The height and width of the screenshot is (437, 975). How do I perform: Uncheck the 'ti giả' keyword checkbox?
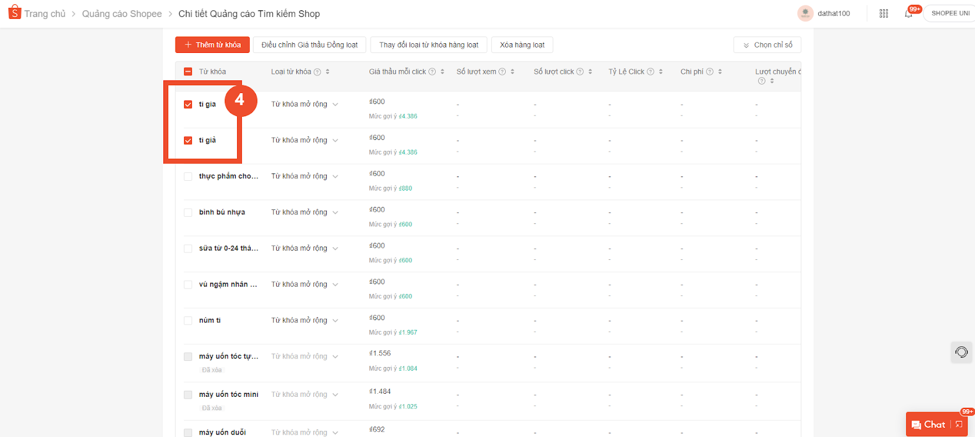tap(188, 141)
